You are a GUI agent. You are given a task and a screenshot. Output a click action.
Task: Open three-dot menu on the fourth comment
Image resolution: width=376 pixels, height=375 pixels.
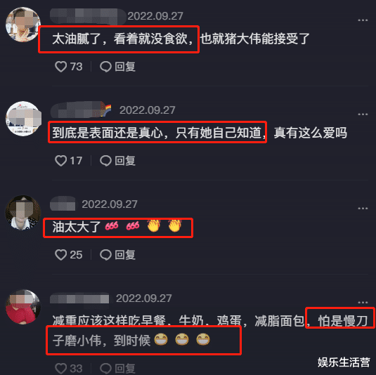(x=363, y=303)
